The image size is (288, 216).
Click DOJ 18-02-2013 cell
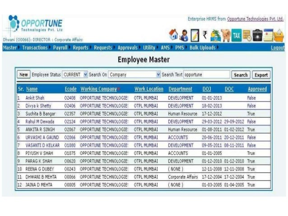coord(212,106)
